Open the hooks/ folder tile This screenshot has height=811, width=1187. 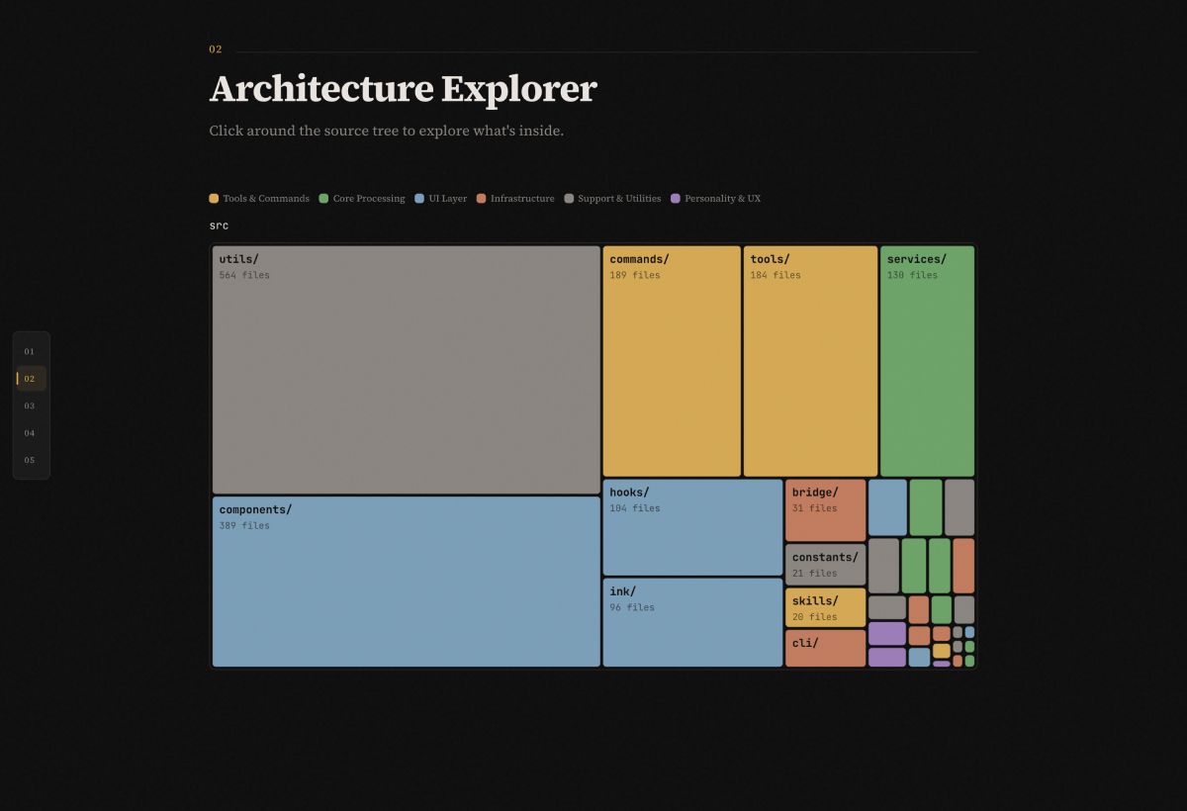692,527
